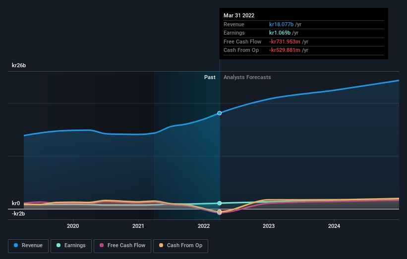Click the Free Cash Flow row label in tooltip
Image resolution: width=407 pixels, height=259 pixels.
tap(242, 42)
